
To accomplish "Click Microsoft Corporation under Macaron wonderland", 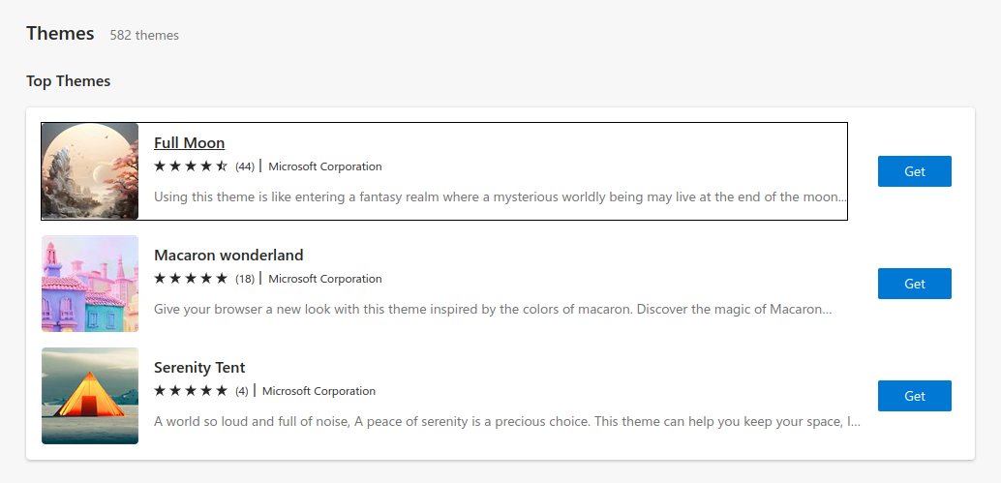I will (325, 279).
